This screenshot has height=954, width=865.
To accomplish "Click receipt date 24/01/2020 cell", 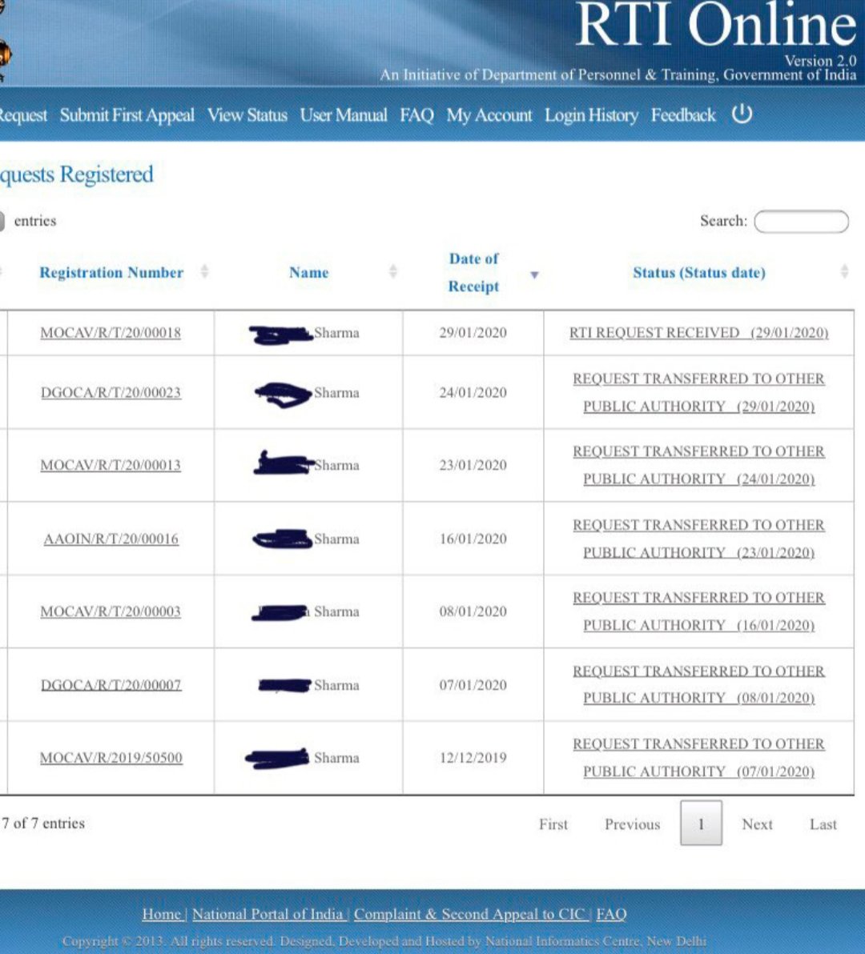I will pos(473,392).
